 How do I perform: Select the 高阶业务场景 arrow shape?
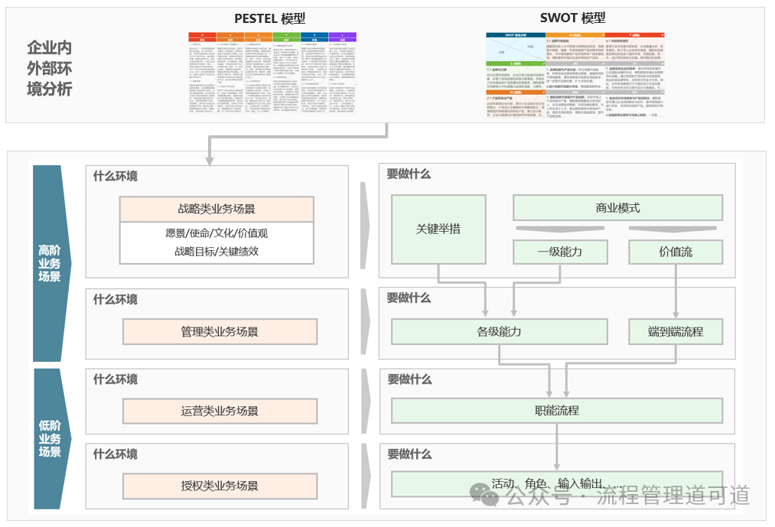pos(51,262)
